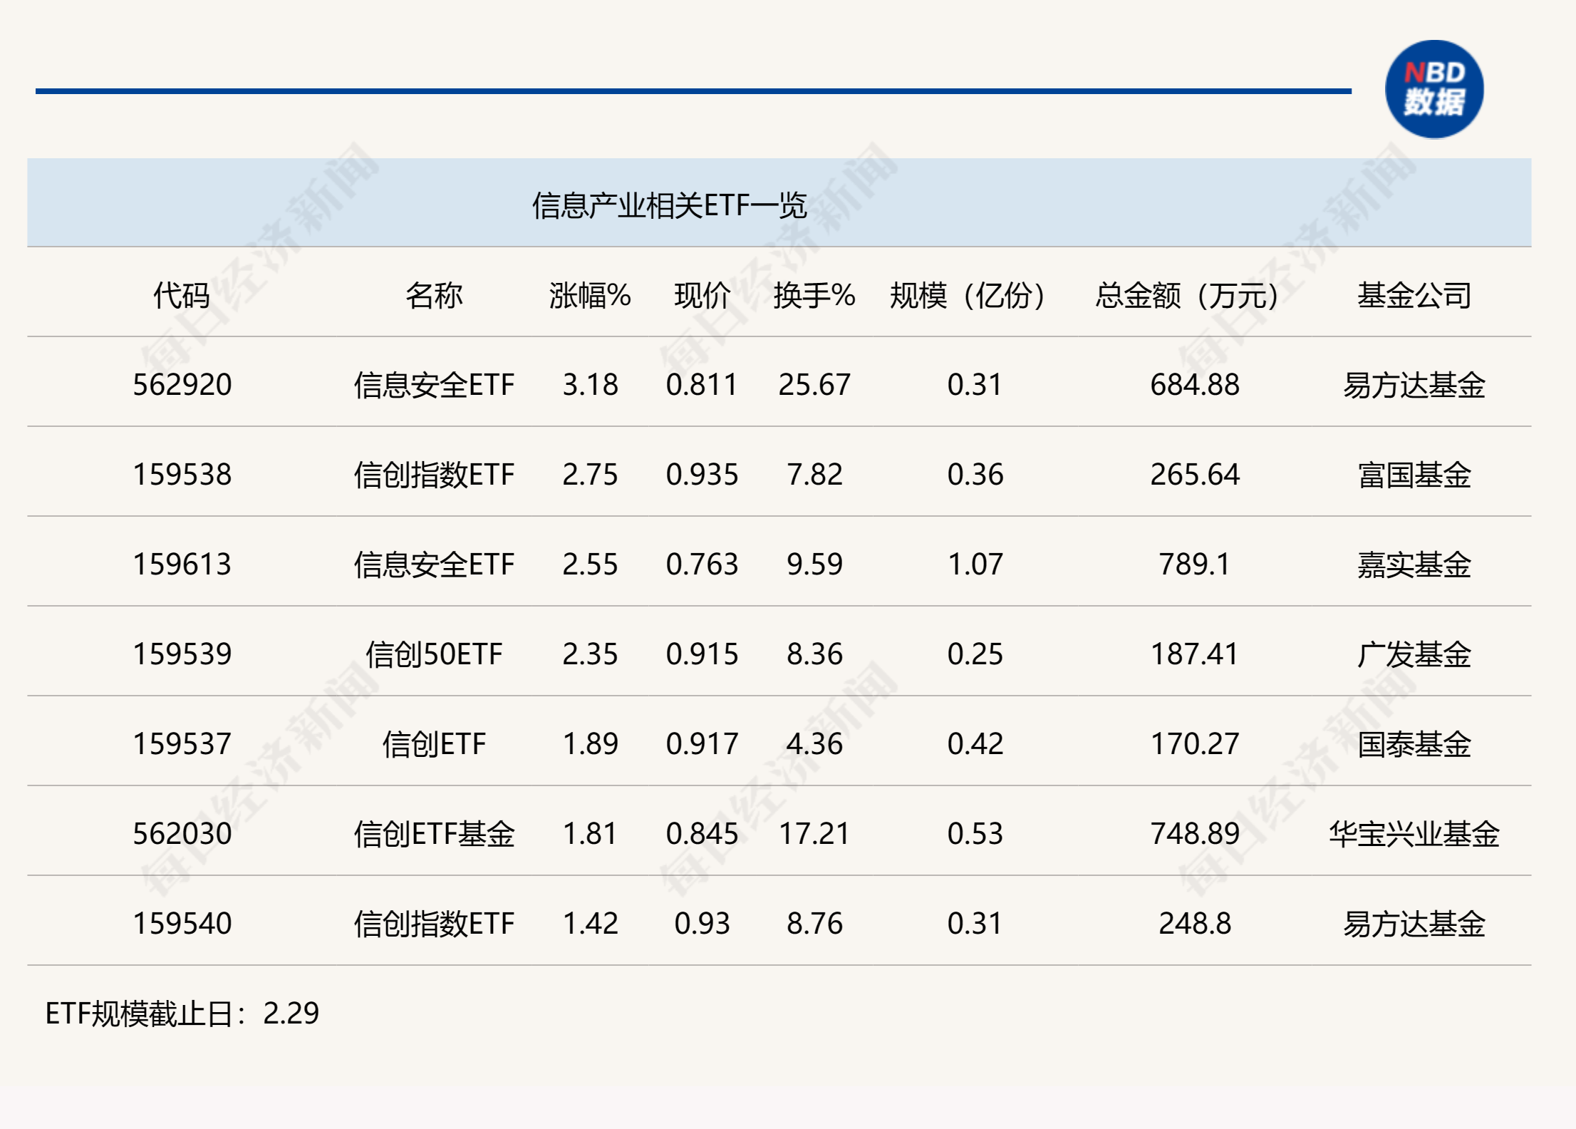Click the name 信创50ETF
1576x1129 pixels.
click(434, 654)
